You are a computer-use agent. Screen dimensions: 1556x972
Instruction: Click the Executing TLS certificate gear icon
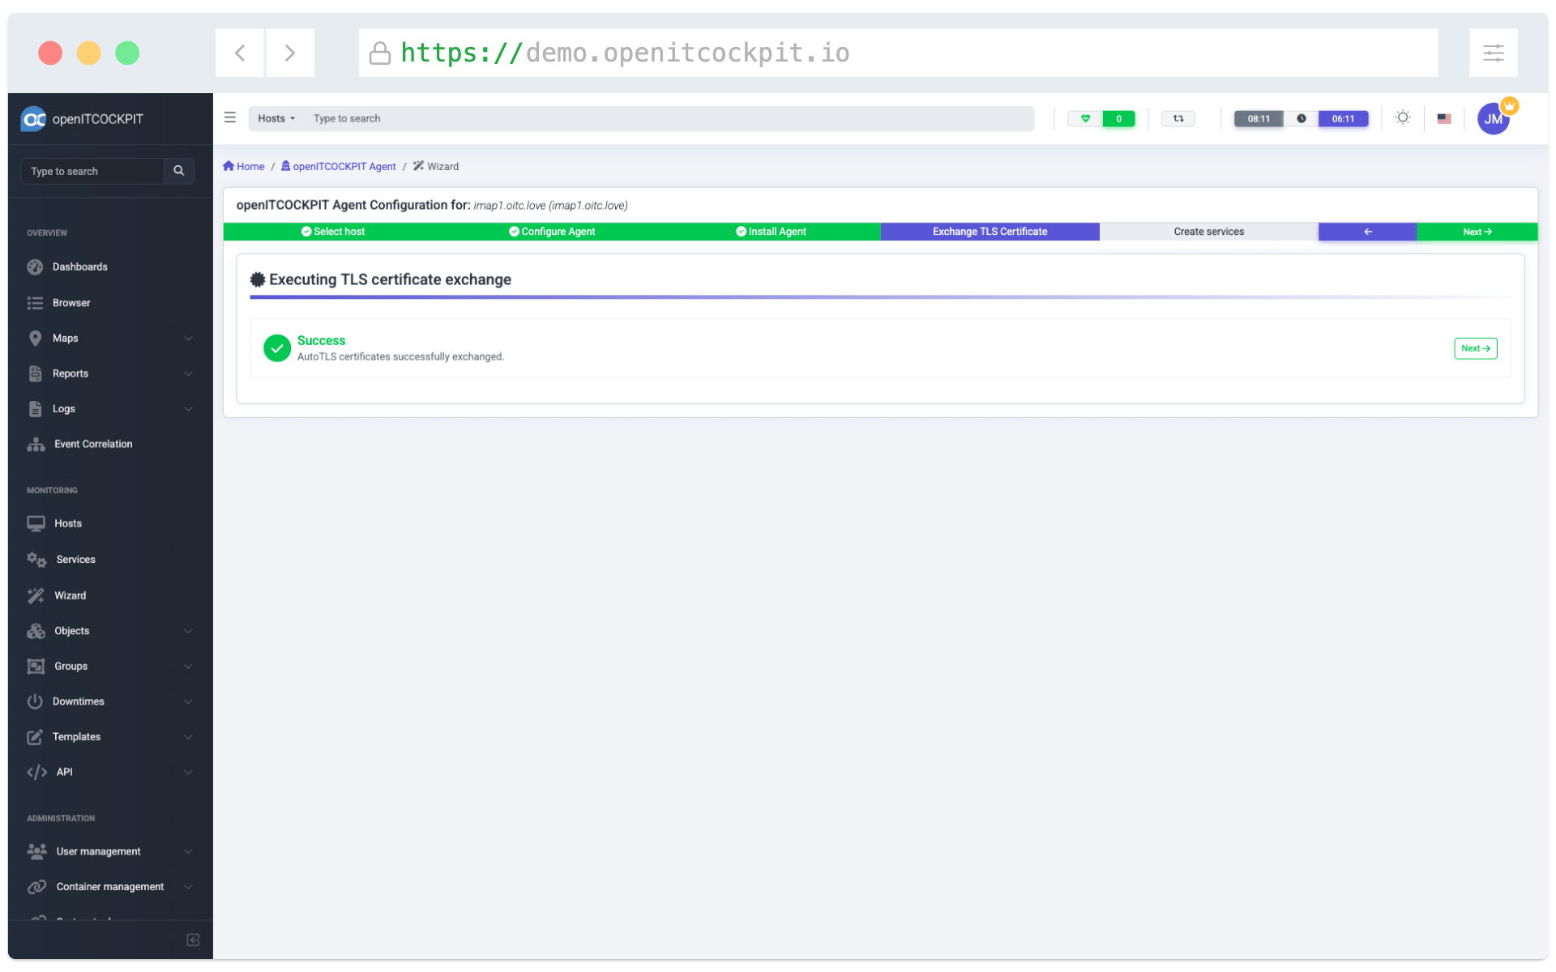click(258, 280)
